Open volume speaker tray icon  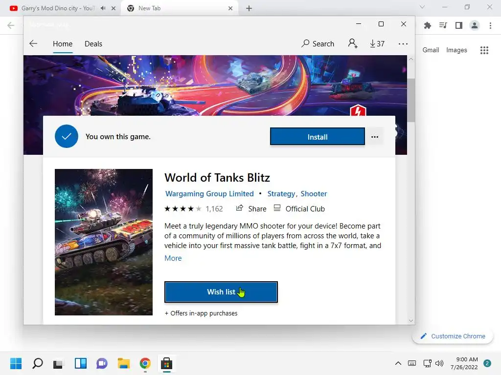(439, 363)
